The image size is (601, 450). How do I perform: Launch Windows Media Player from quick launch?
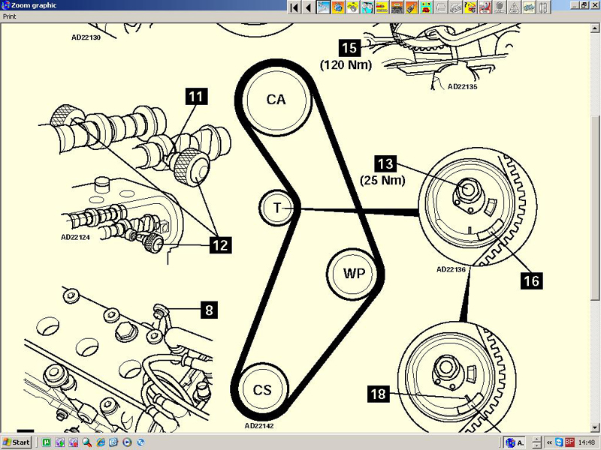coord(127,442)
